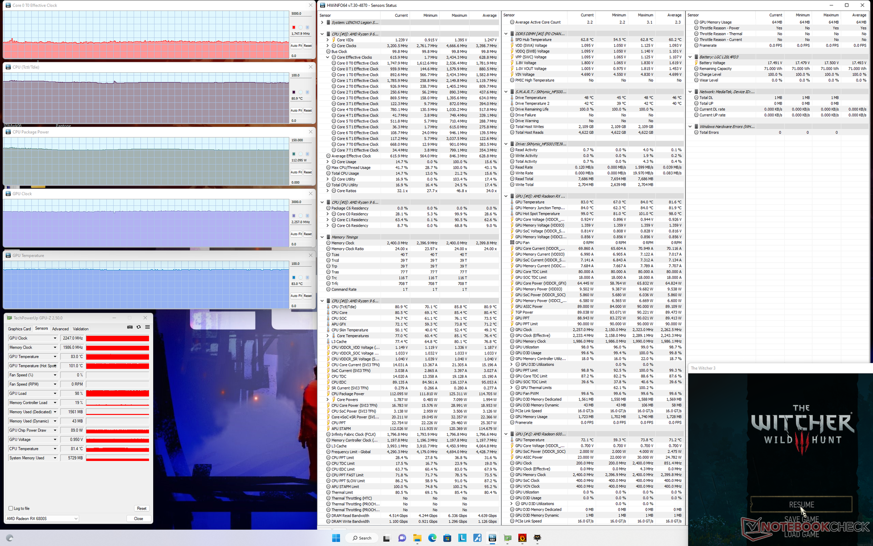Open the Advanced tab in GPU-Z
This screenshot has width=873, height=546.
coord(60,329)
